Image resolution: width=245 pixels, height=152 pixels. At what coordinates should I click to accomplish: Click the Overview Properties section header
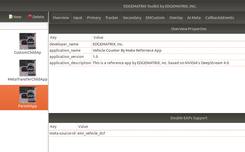189,29
